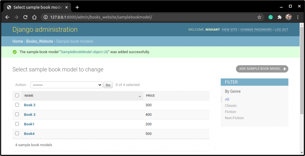This screenshot has width=305, height=156.
Task: Select the price value 300
Action: 148,105
